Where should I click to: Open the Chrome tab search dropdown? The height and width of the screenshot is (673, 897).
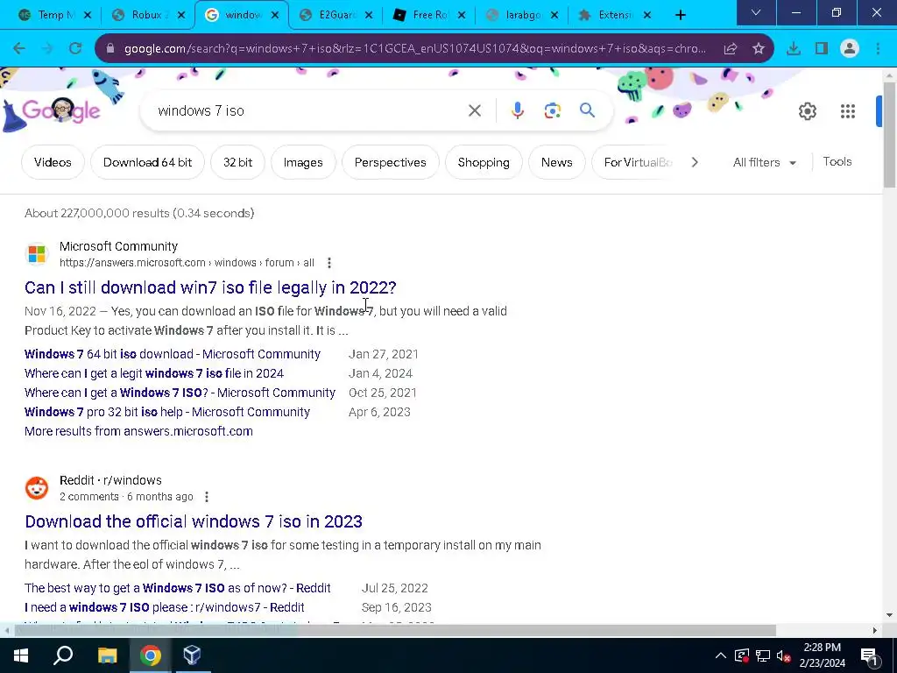click(x=756, y=13)
